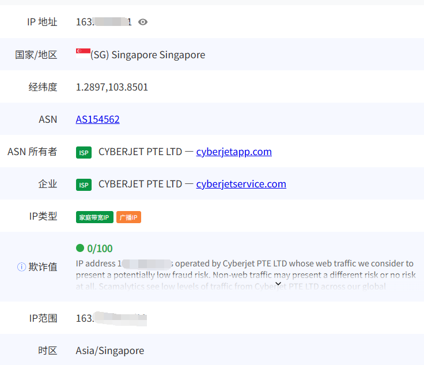Click the ISP badge in ASN 所有者 row
This screenshot has height=365, width=424.
point(84,152)
